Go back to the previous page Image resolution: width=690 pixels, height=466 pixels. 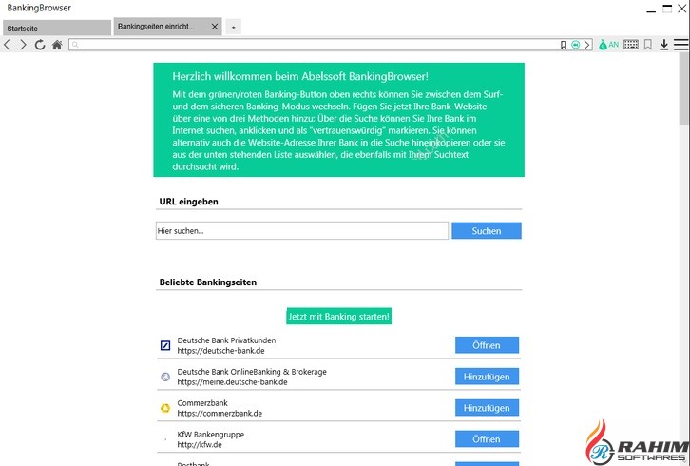pyautogui.click(x=8, y=45)
